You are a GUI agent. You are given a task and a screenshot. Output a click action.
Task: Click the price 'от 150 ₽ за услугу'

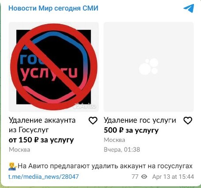point(41,140)
